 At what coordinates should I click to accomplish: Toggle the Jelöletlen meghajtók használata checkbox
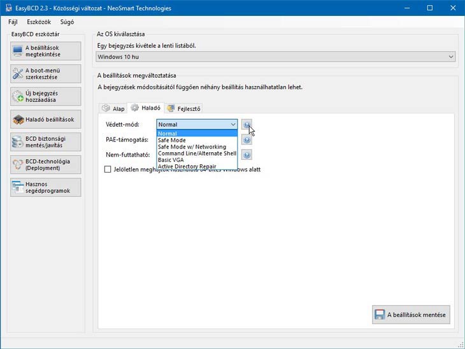108,169
